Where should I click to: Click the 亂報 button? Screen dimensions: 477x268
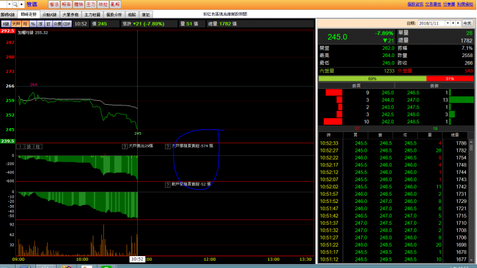click(x=115, y=4)
